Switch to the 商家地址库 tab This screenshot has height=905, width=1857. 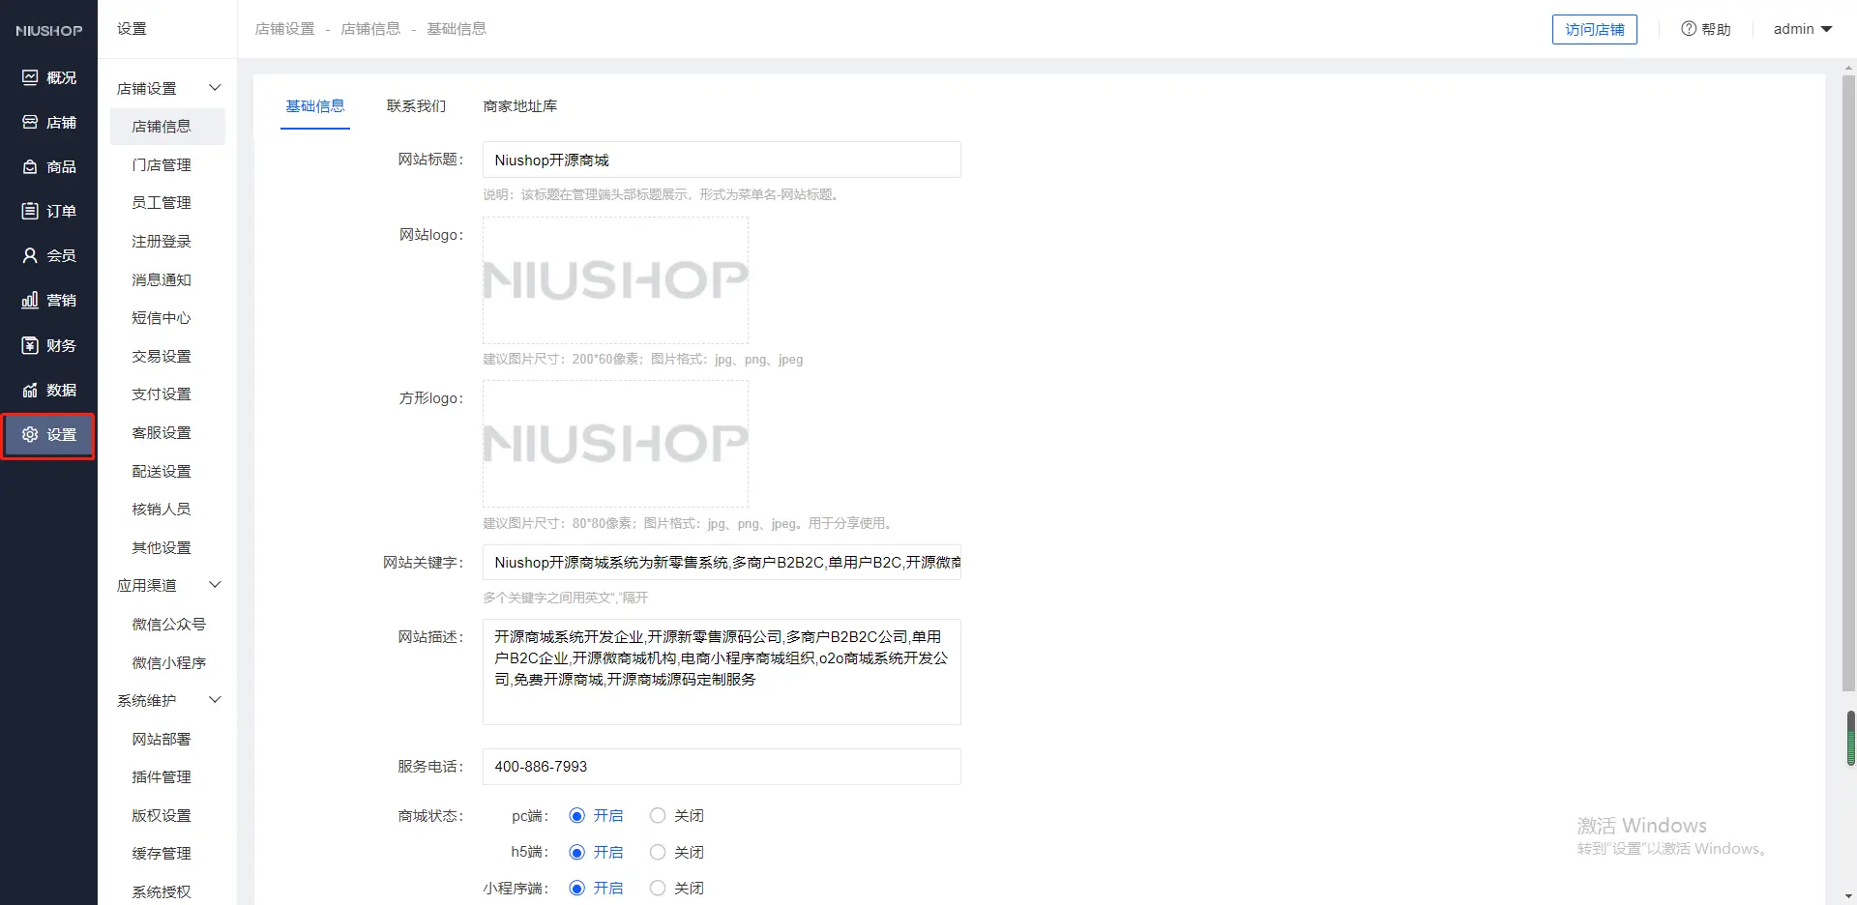pyautogui.click(x=519, y=106)
